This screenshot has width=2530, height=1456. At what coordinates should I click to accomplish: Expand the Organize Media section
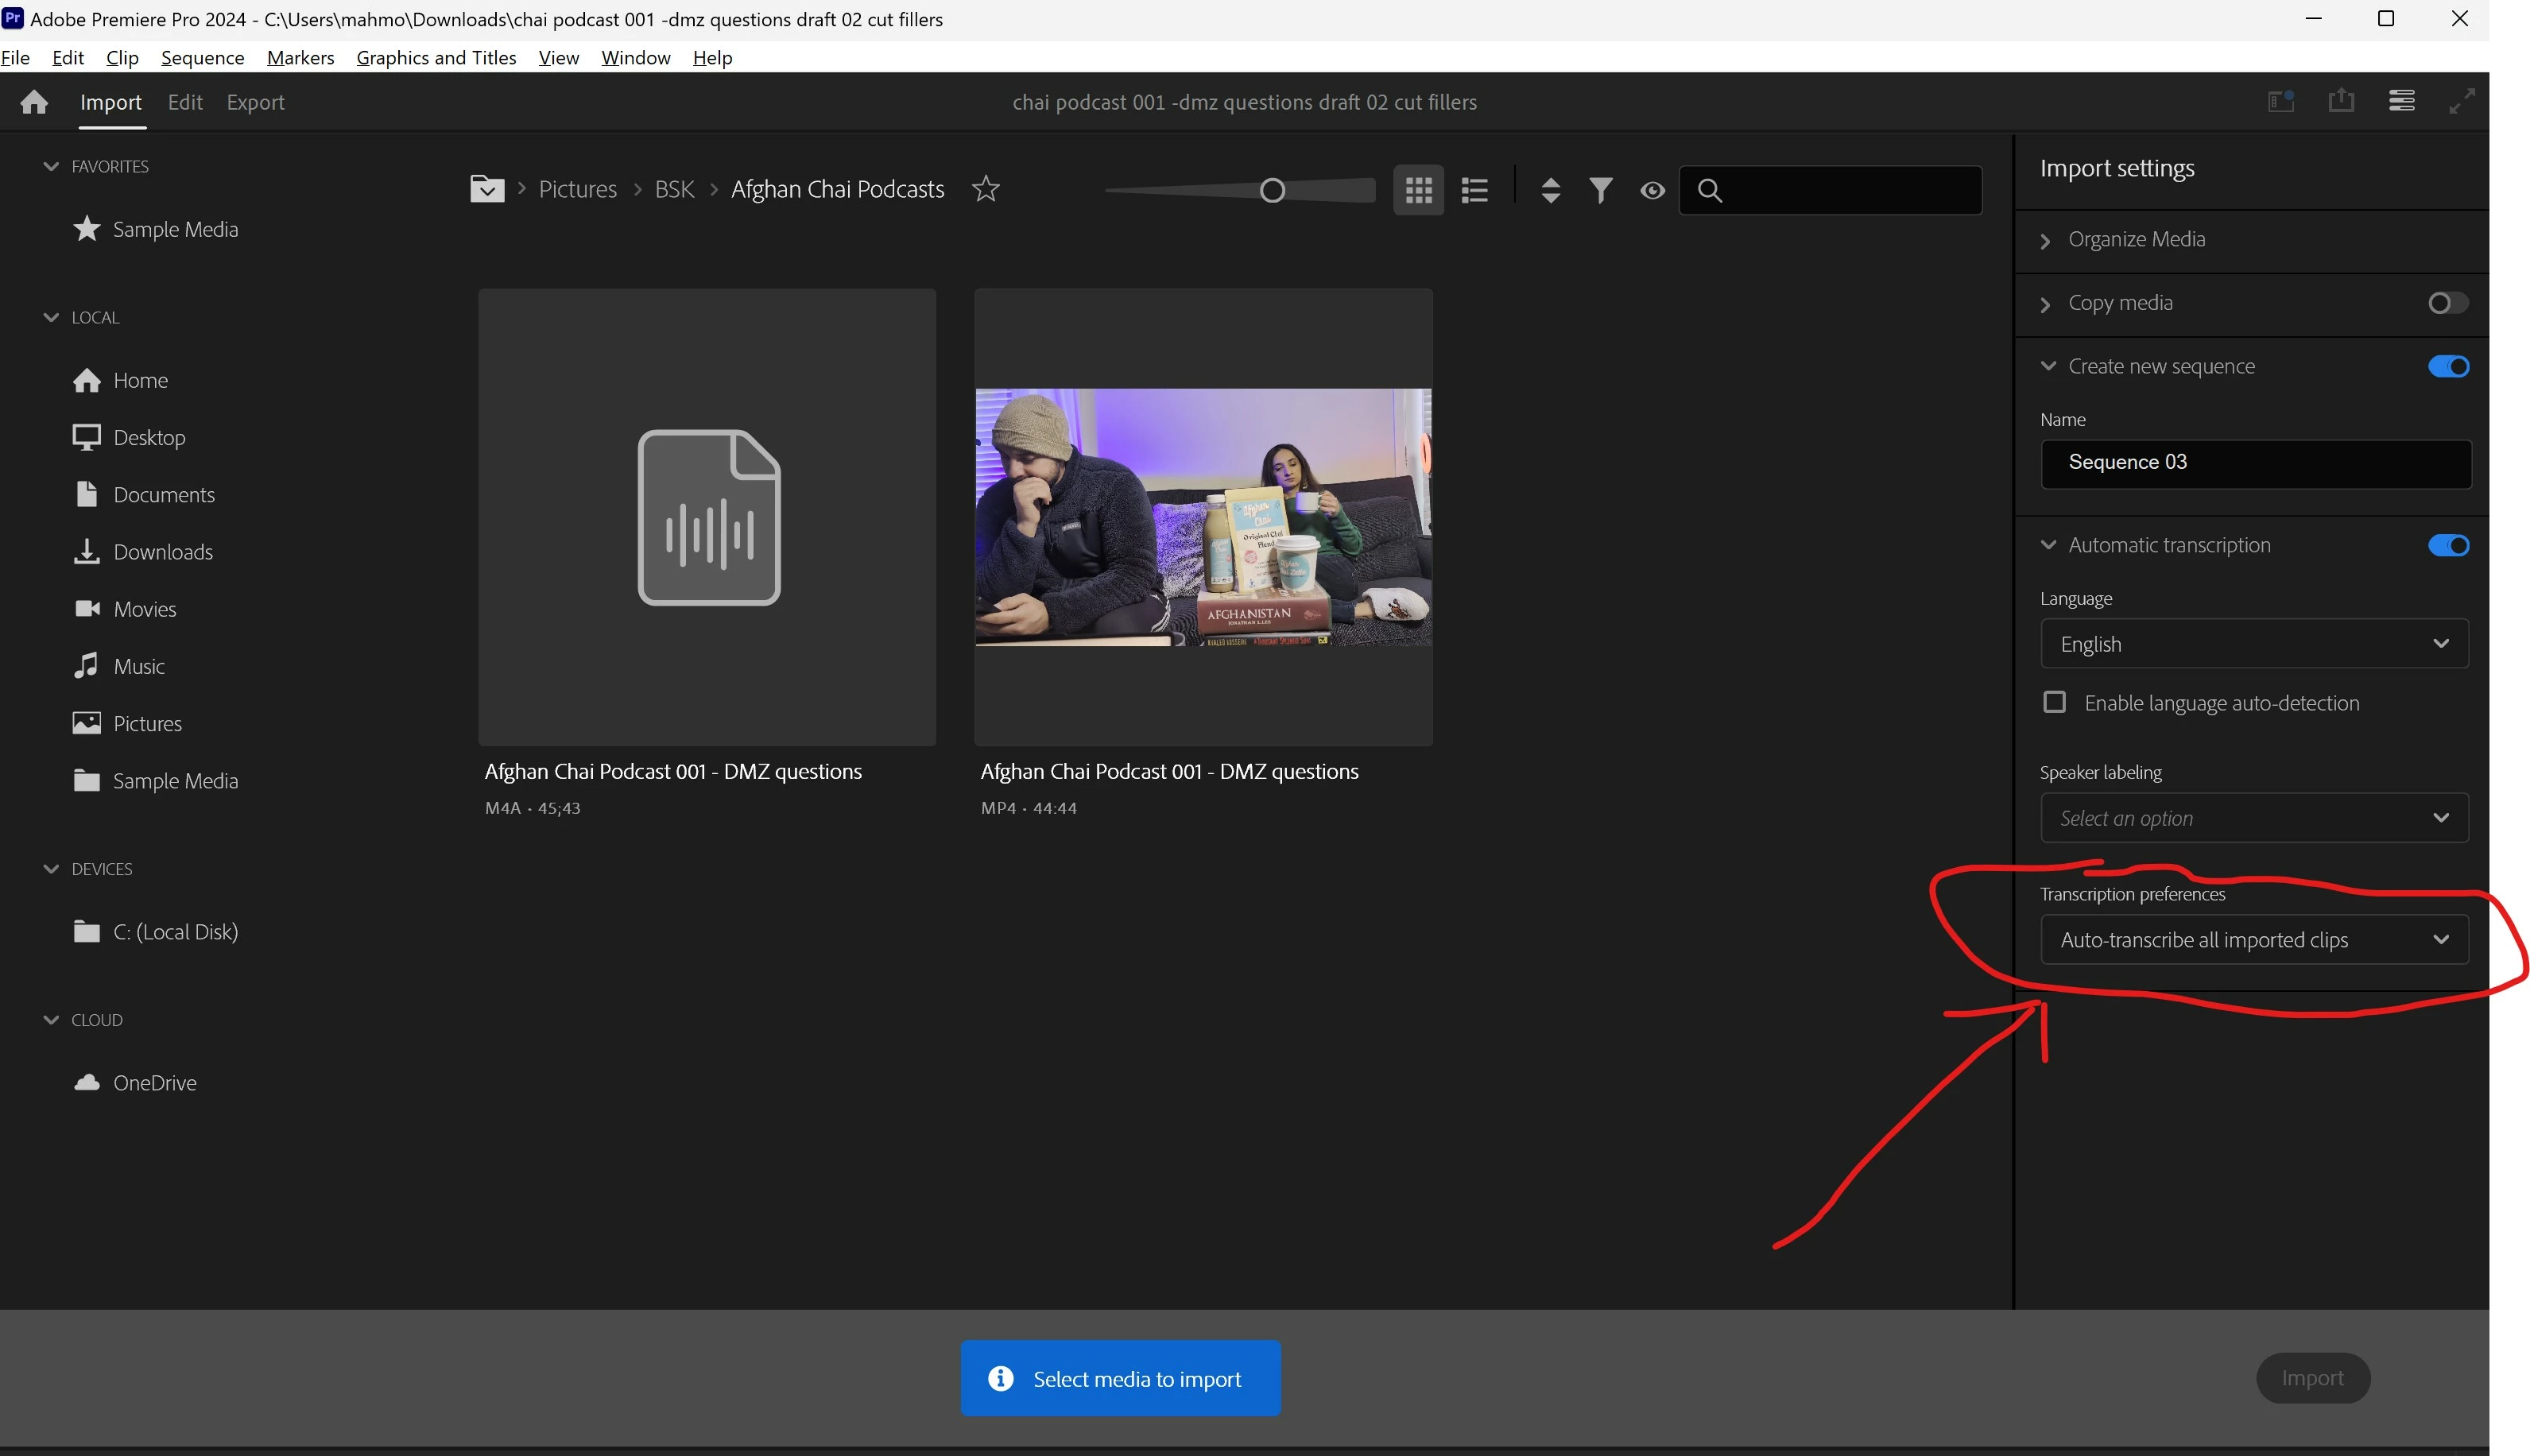[2136, 240]
